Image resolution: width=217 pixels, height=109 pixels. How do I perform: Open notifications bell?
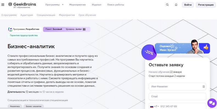tap(176, 5)
